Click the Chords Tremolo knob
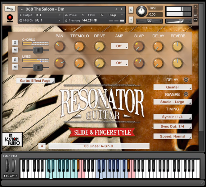 79,46
